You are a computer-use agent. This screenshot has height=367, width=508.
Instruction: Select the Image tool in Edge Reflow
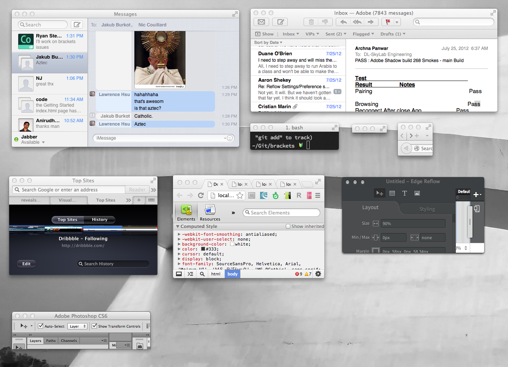(x=417, y=193)
